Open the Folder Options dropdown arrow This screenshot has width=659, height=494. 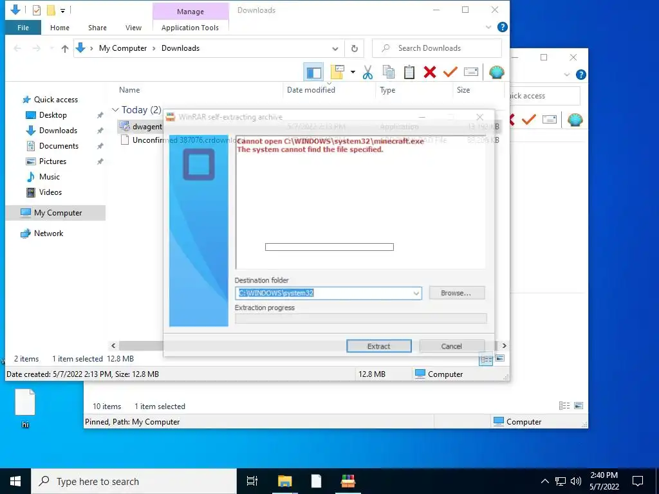click(x=353, y=72)
